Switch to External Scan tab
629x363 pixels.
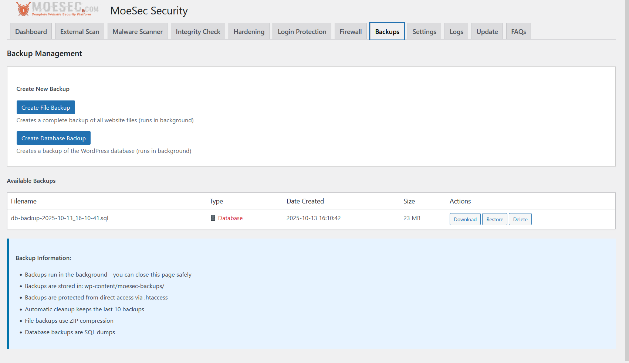coord(80,31)
